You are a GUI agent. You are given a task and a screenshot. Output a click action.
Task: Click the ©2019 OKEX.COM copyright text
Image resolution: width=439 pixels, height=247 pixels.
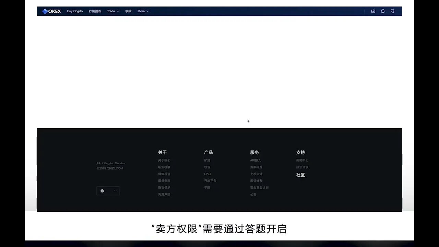(110, 168)
